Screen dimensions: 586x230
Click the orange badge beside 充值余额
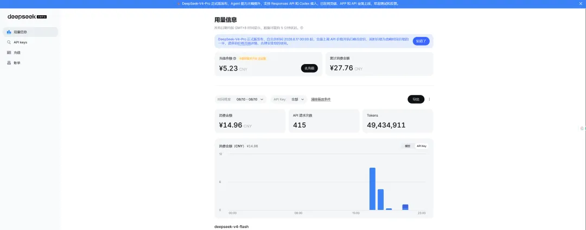252,58
